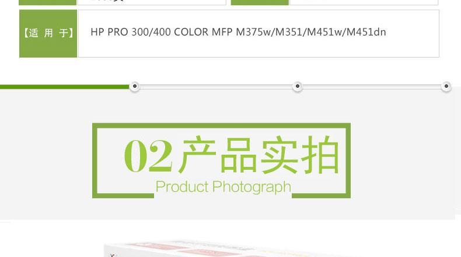Click the M451dn model name
The width and height of the screenshot is (461, 257).
[366, 32]
